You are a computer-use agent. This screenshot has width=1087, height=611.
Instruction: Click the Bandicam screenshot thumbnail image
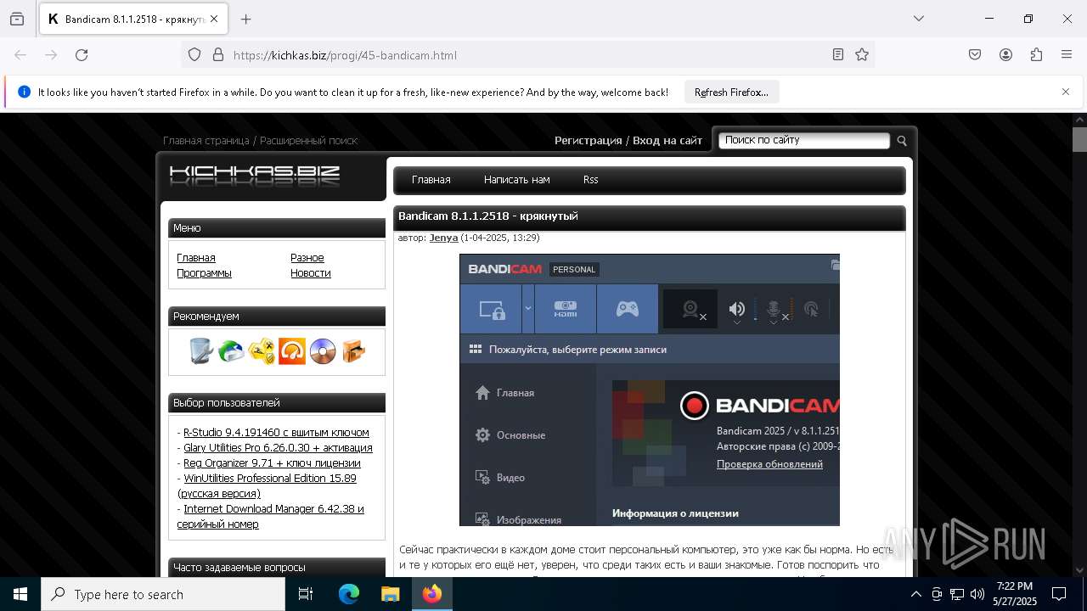[650, 390]
